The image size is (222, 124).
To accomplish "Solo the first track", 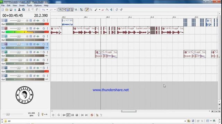I will click(48, 21).
